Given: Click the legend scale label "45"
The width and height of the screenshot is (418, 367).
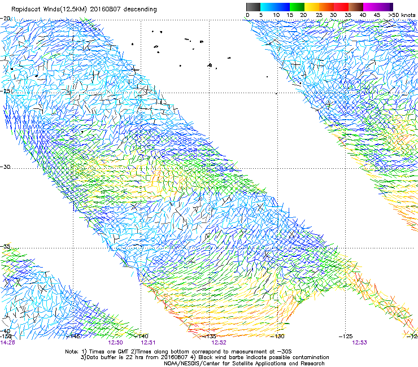Looking at the screenshot, I should click(x=376, y=15).
